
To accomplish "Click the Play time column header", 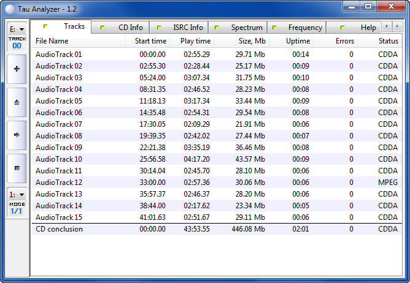I will click(195, 41).
